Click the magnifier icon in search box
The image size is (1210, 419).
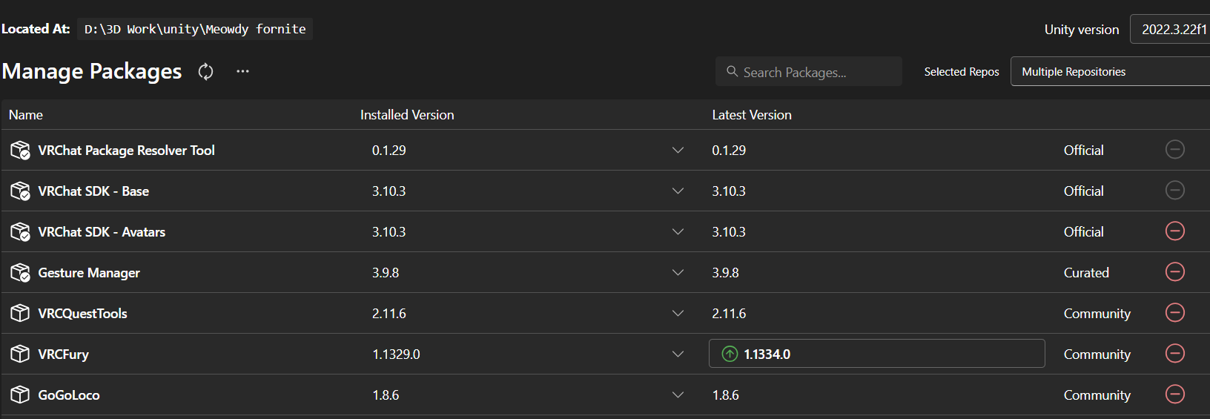coord(732,71)
